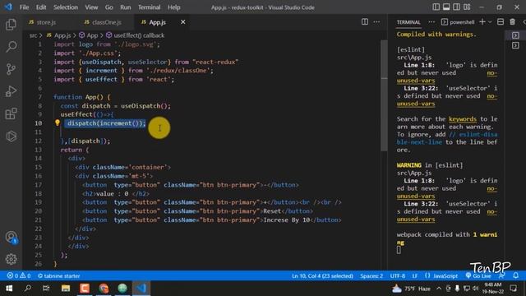
Task: Open weather widget 75°F Haze
Action: tap(411, 289)
